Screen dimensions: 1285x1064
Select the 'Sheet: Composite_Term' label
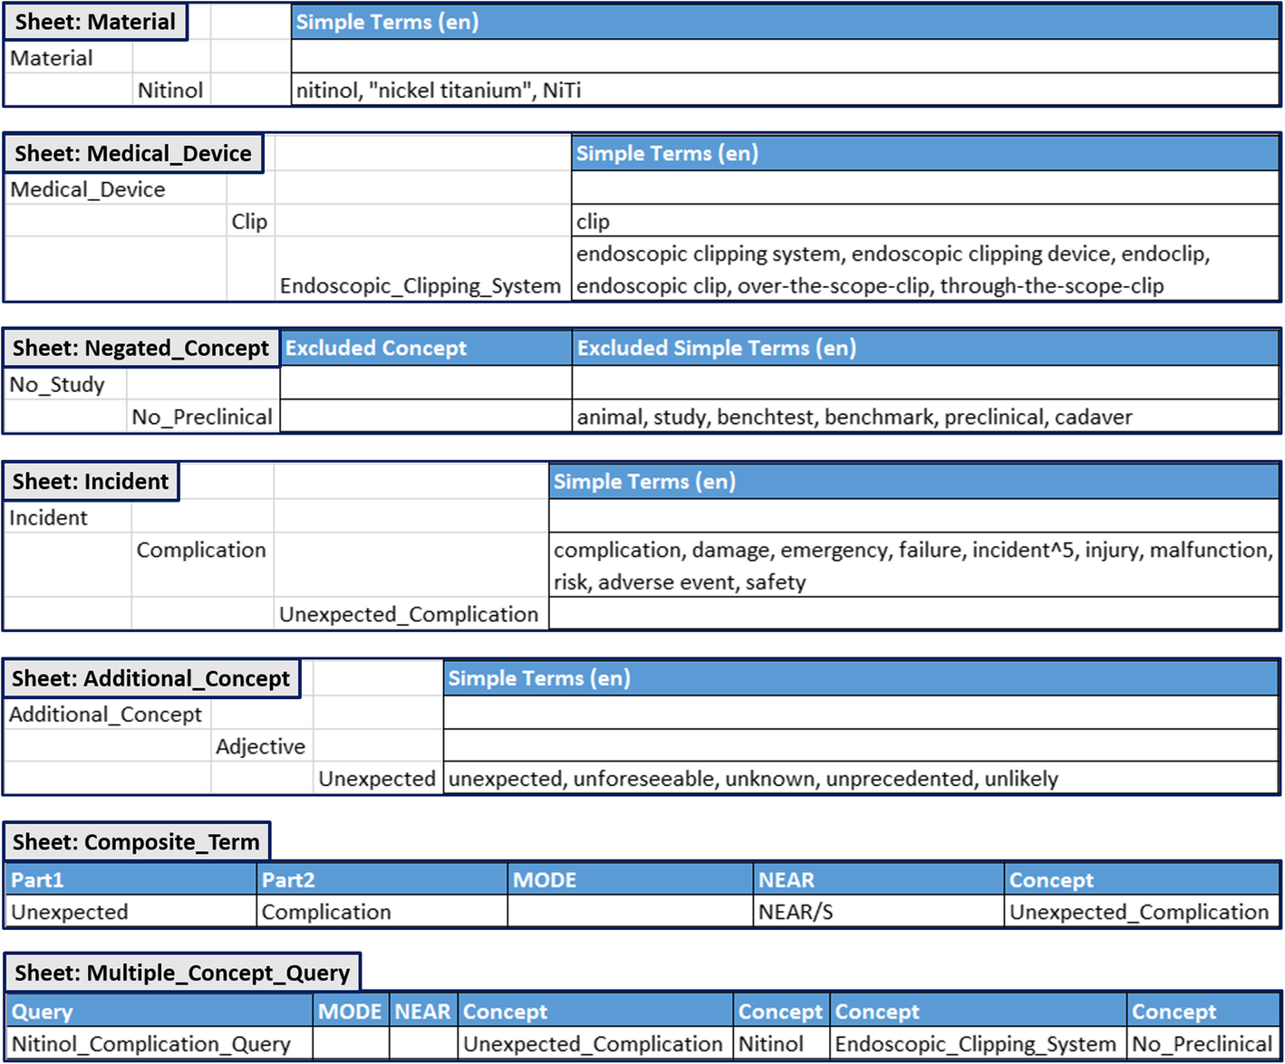tap(137, 842)
